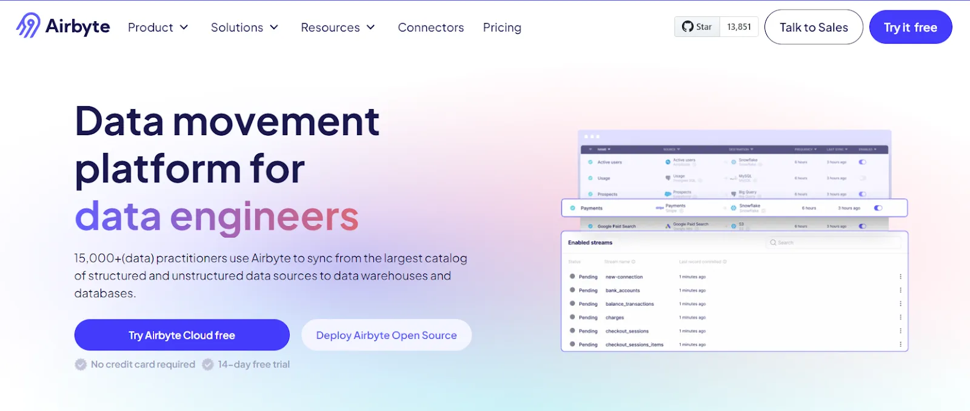Click the Payments connection name
The image size is (970, 411).
[x=591, y=208]
